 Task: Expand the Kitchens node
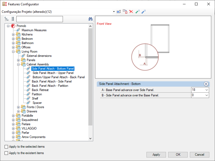click(x=13, y=34)
